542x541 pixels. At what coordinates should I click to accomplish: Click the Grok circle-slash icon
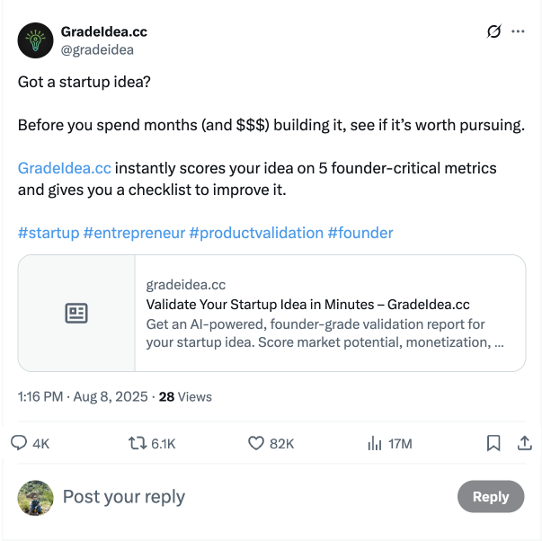(x=493, y=31)
